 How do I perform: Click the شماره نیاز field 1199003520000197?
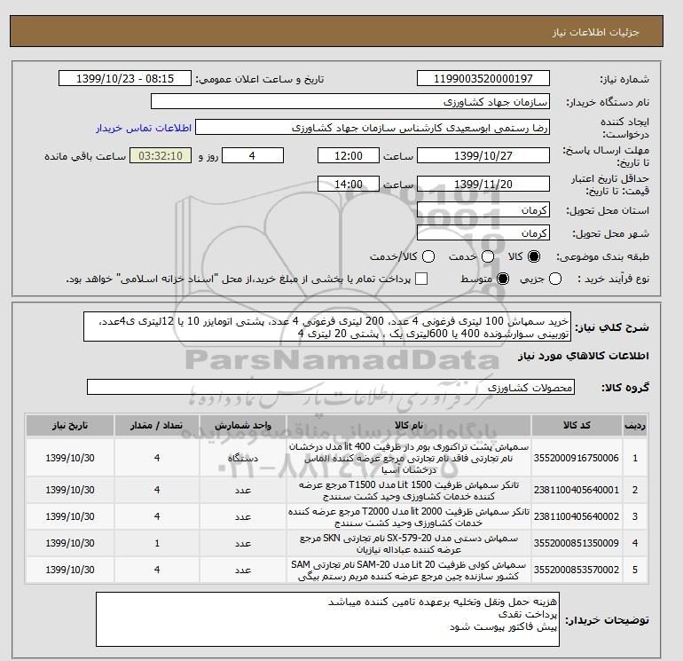tap(483, 79)
